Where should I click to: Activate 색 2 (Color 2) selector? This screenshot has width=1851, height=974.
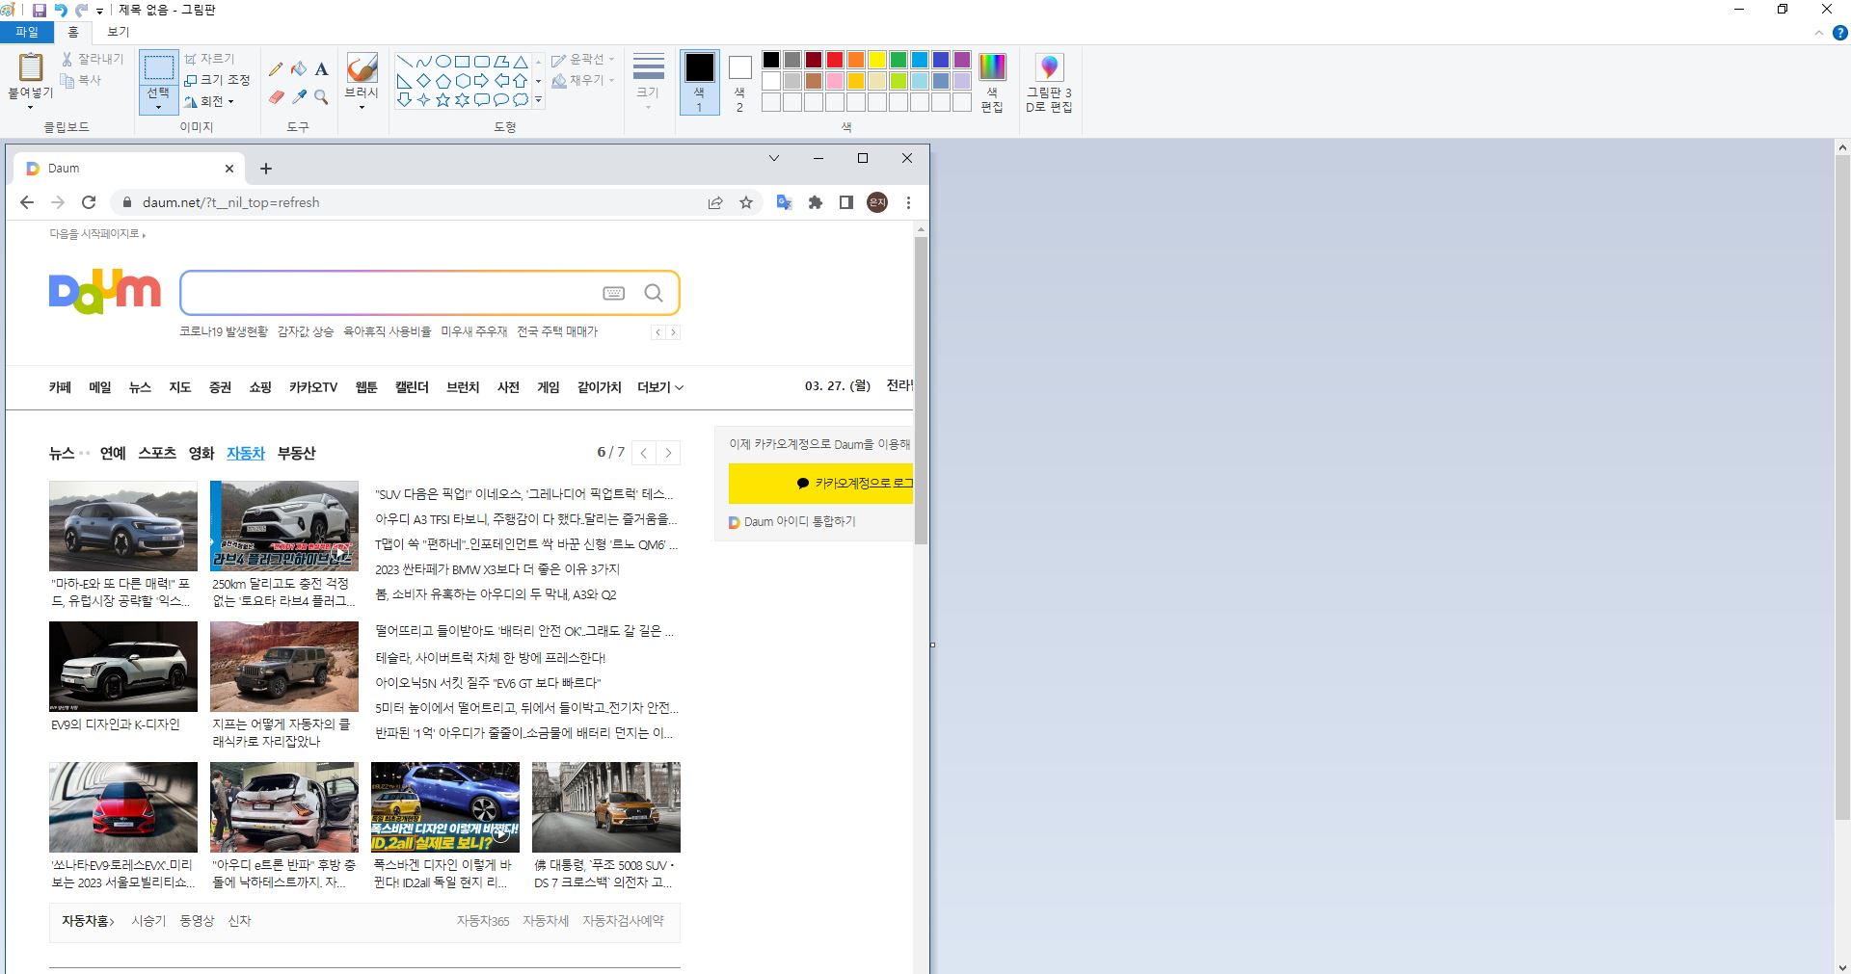pos(739,83)
